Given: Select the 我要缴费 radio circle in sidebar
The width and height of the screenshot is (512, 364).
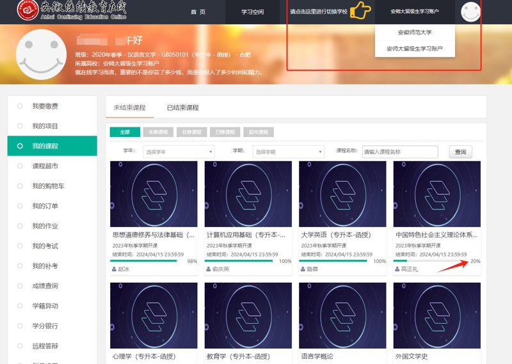Looking at the screenshot, I should 20,106.
